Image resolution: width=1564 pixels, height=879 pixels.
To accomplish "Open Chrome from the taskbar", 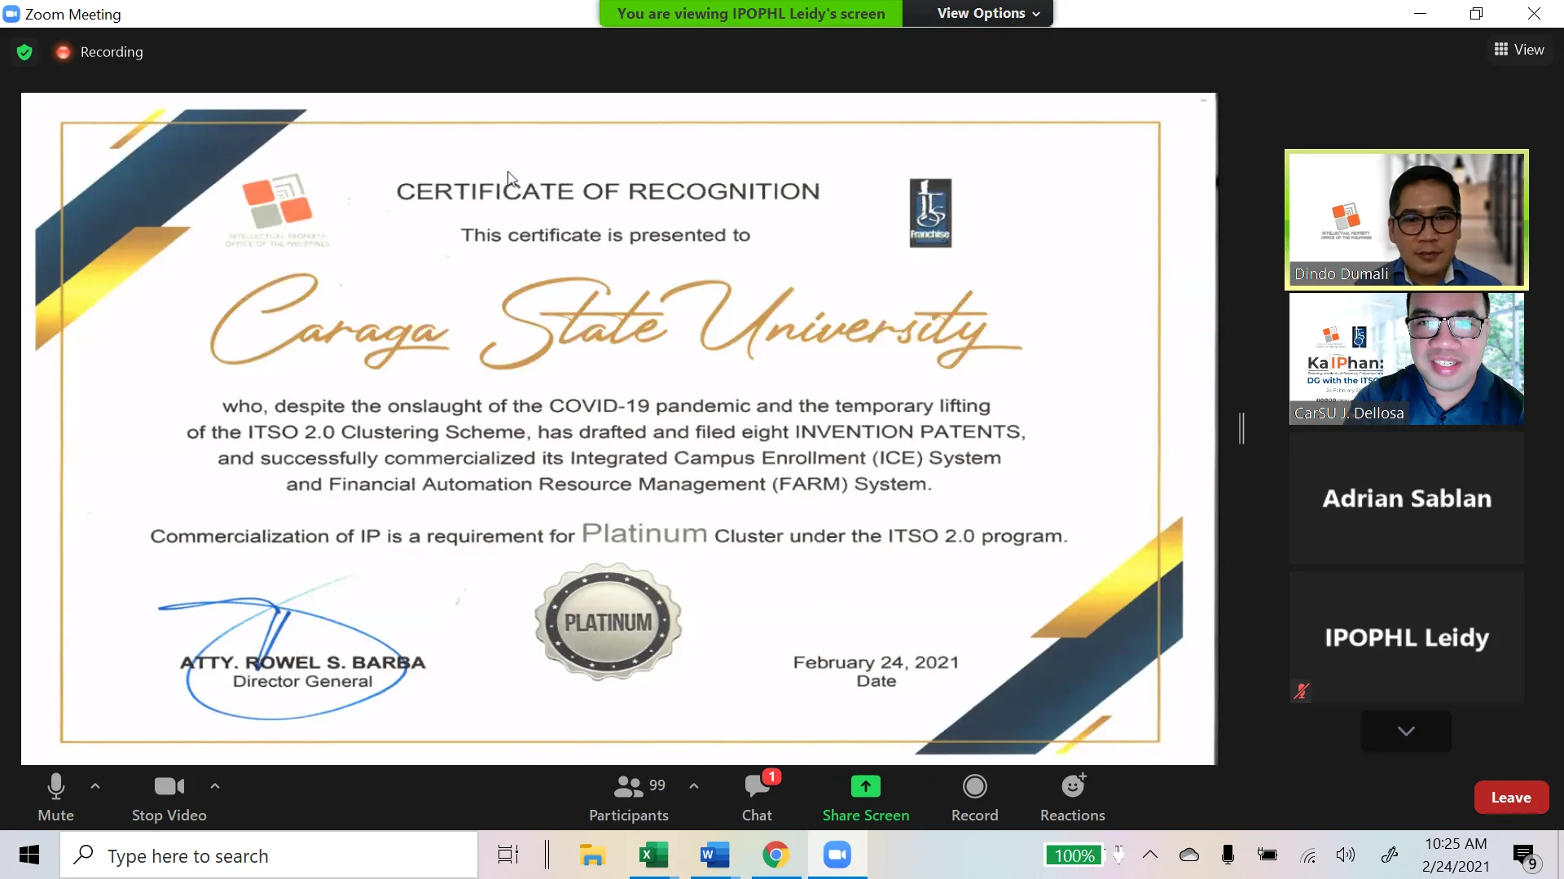I will coord(775,855).
